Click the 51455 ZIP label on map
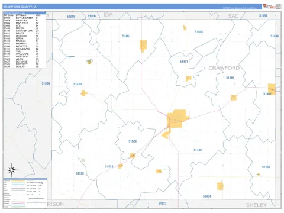284x213 pixels. point(266,167)
